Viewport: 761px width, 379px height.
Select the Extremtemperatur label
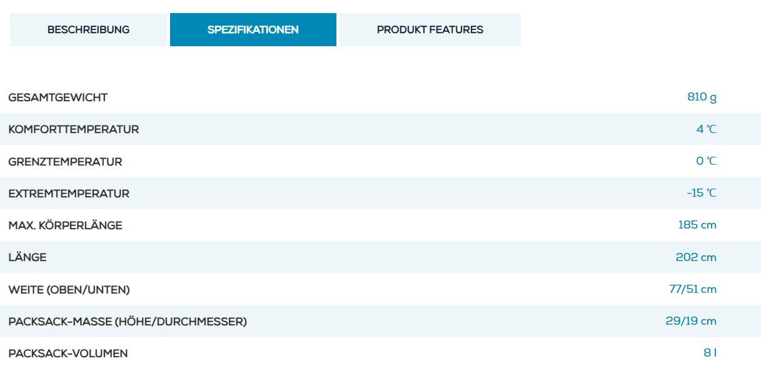click(69, 194)
